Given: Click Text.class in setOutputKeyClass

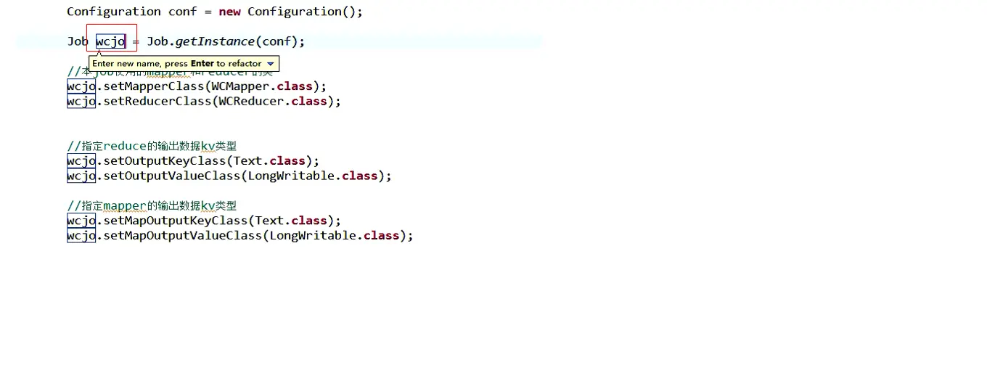Looking at the screenshot, I should [269, 161].
